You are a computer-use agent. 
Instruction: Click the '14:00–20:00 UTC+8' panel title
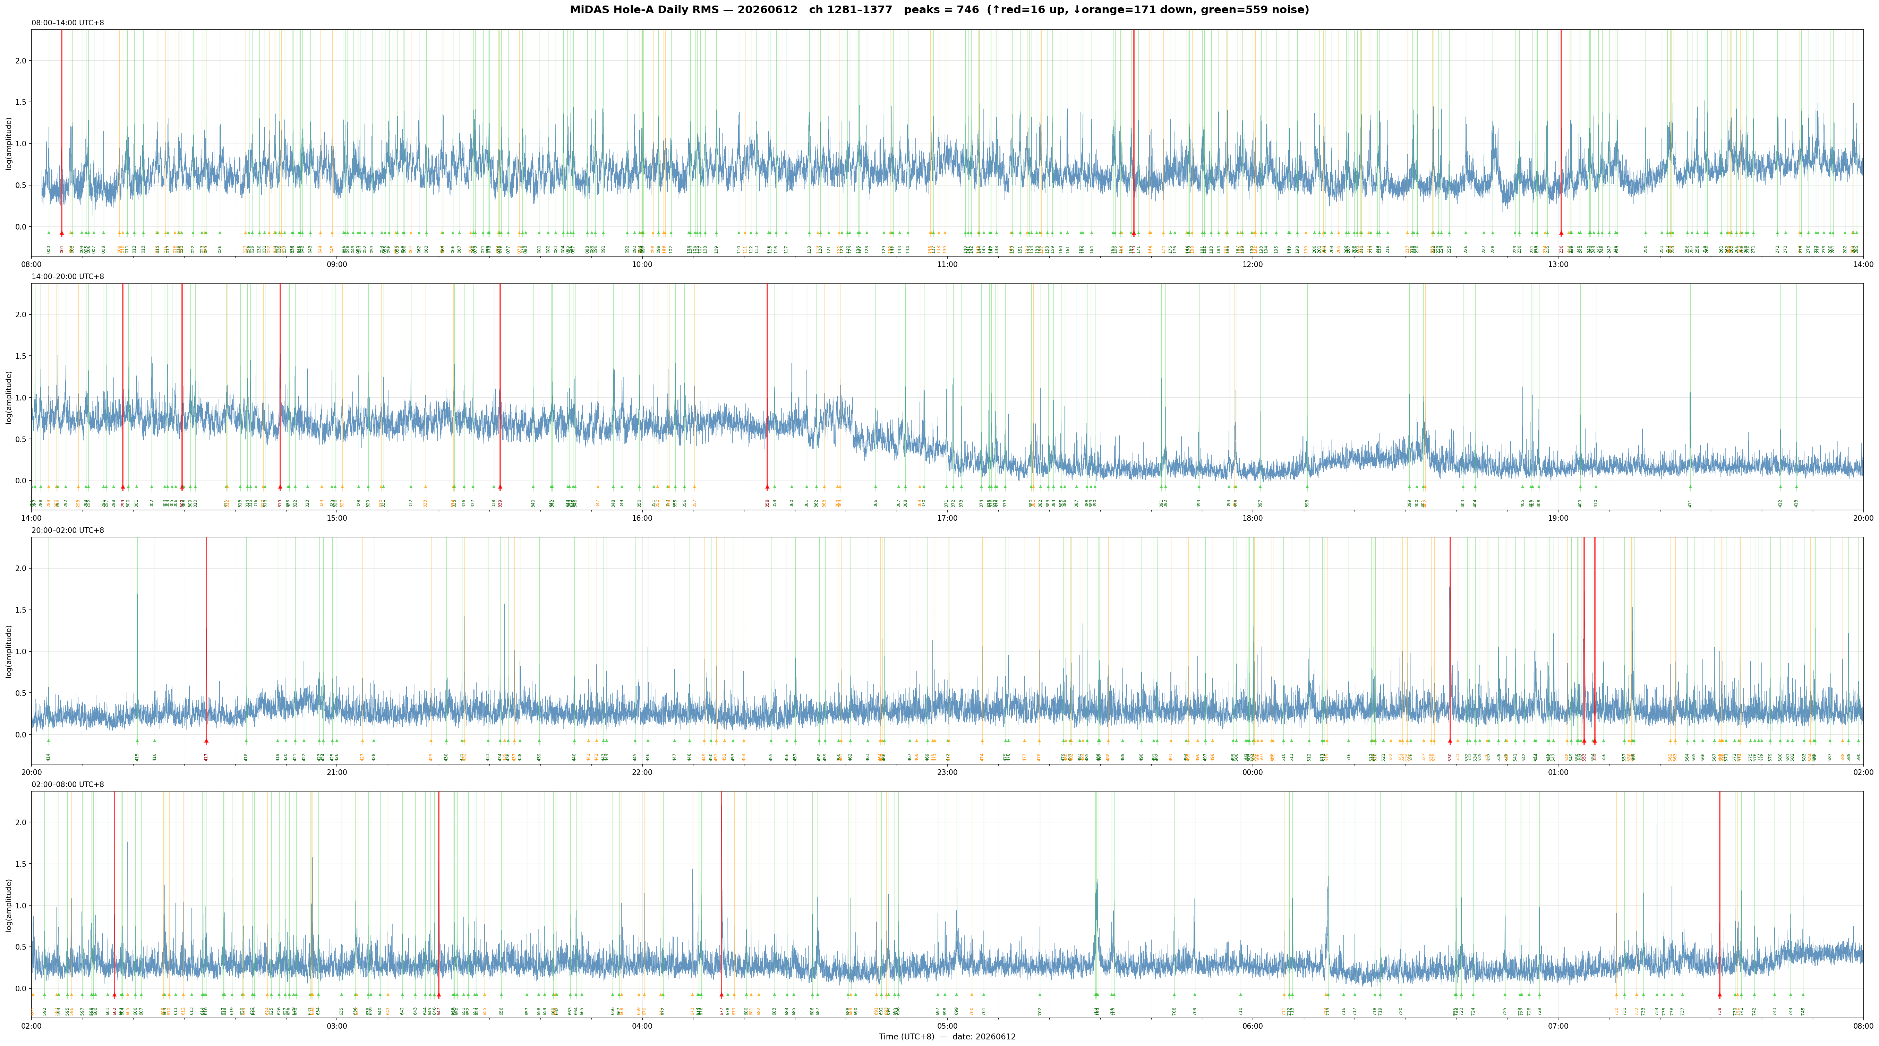pos(68,276)
